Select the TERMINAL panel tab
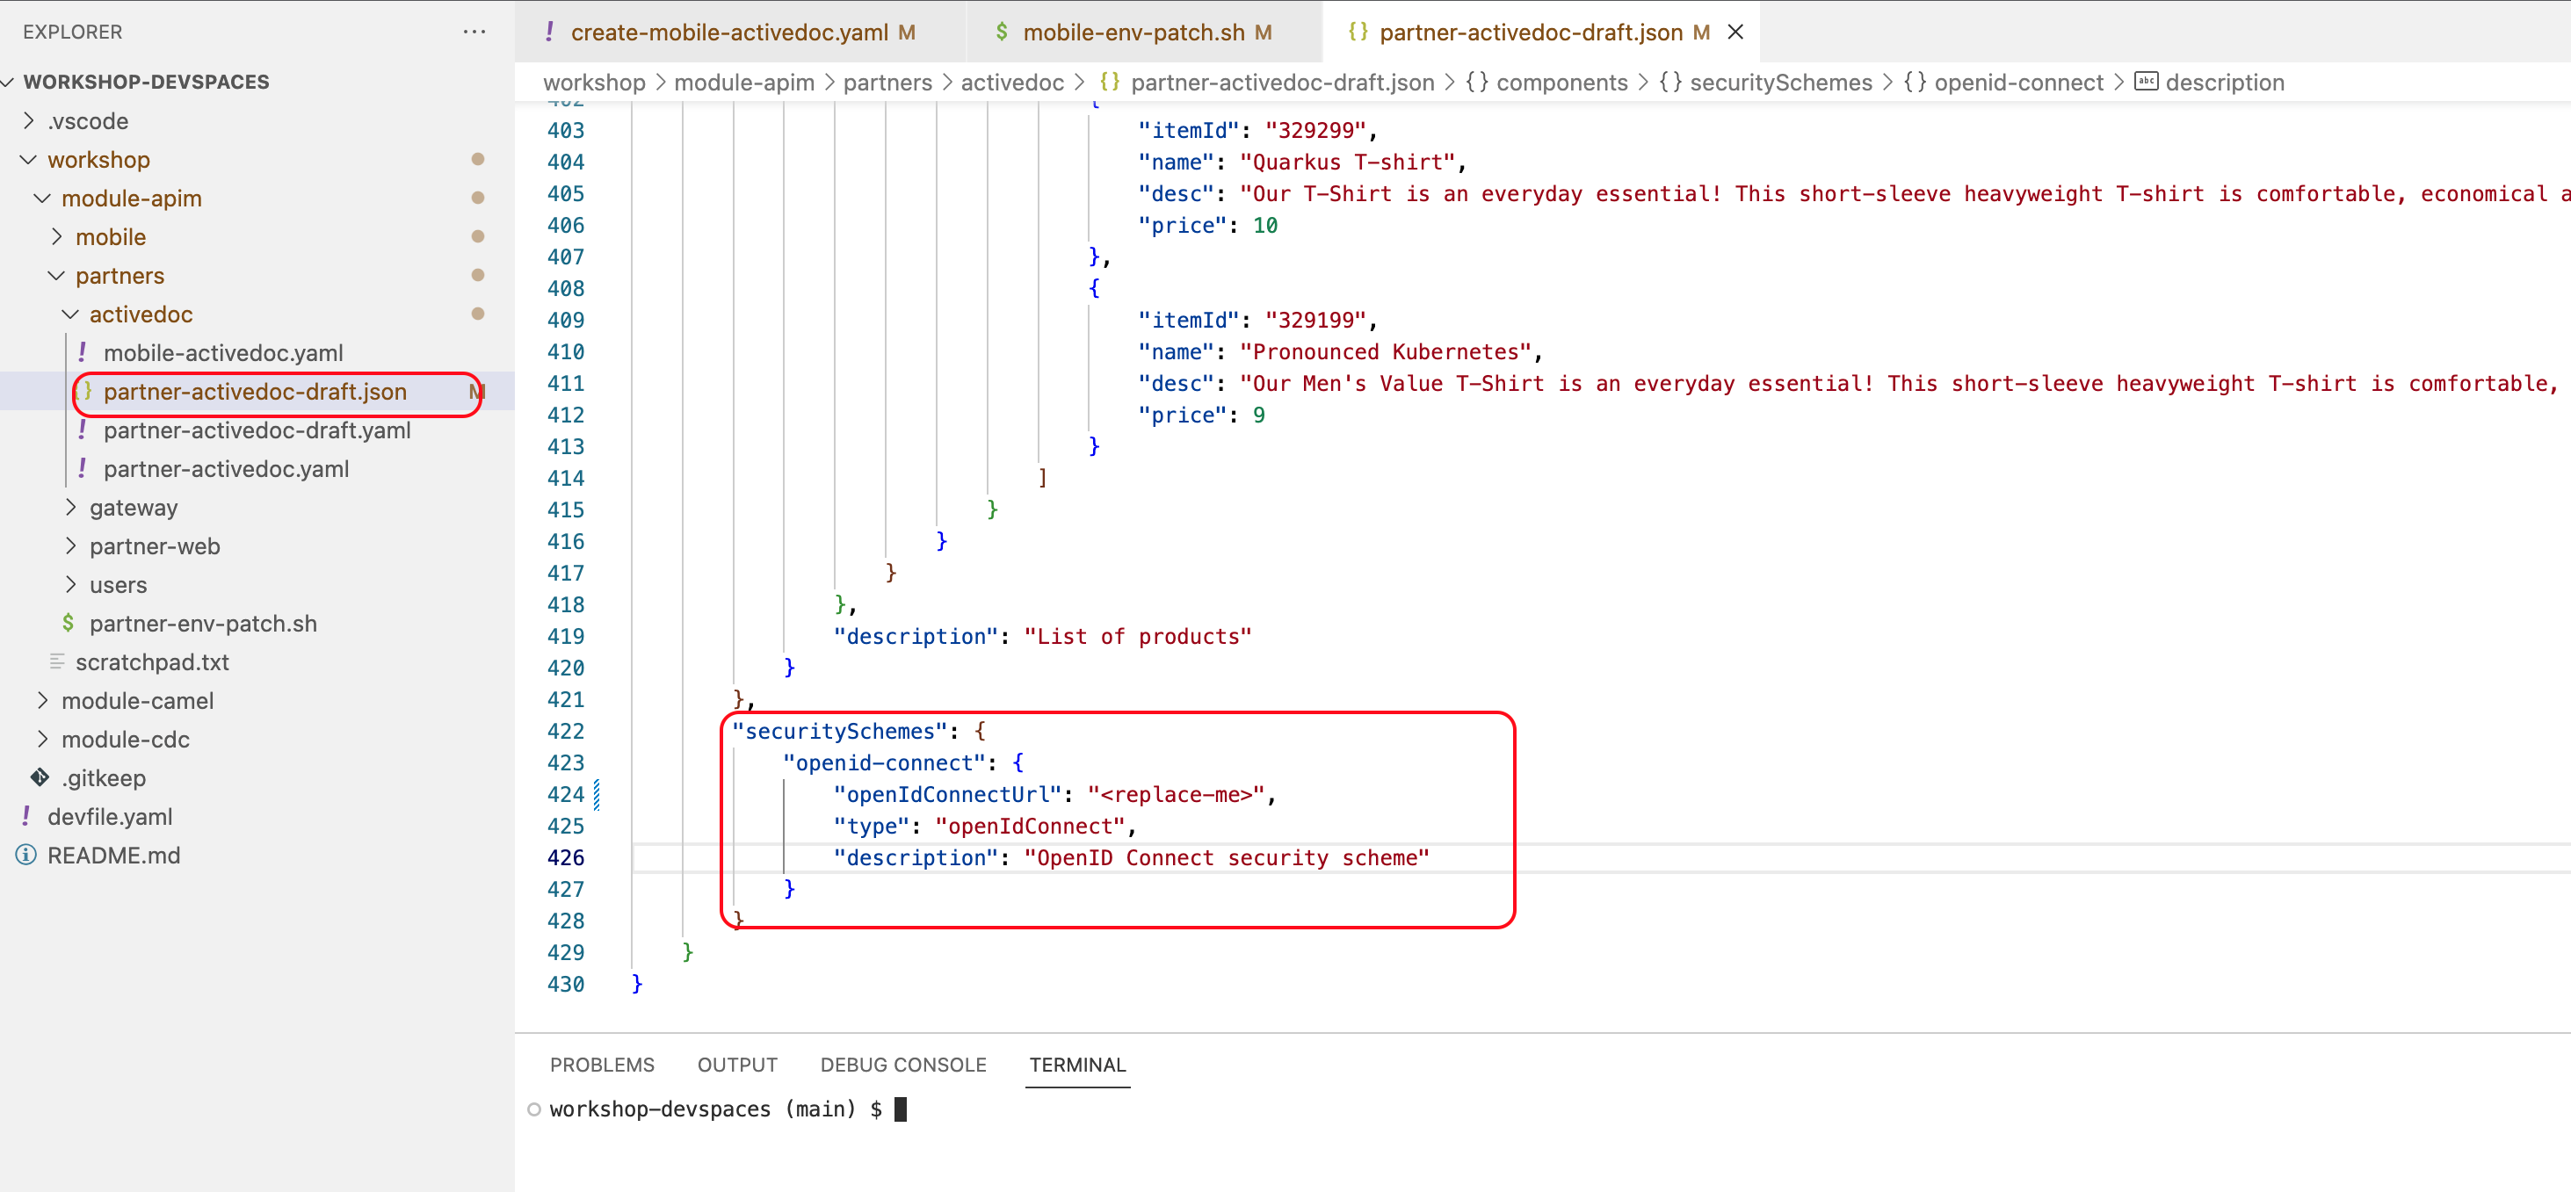 [x=1078, y=1065]
